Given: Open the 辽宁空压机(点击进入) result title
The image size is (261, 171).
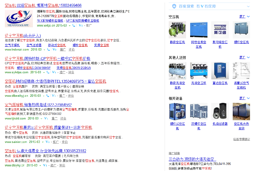Looking at the screenshot, I should click(x=23, y=35).
